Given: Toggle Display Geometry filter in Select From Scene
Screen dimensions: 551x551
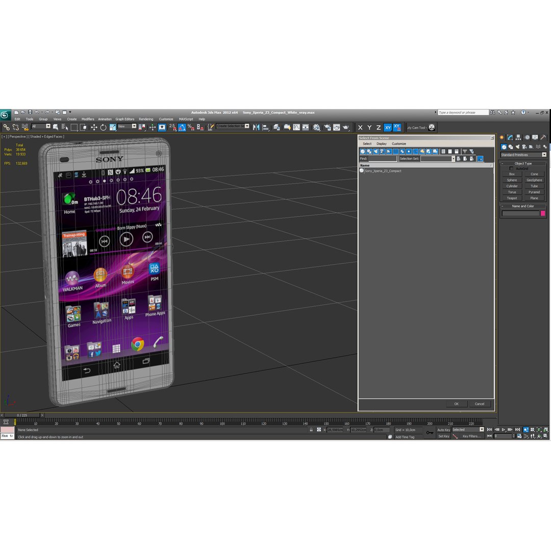Looking at the screenshot, I should point(362,152).
